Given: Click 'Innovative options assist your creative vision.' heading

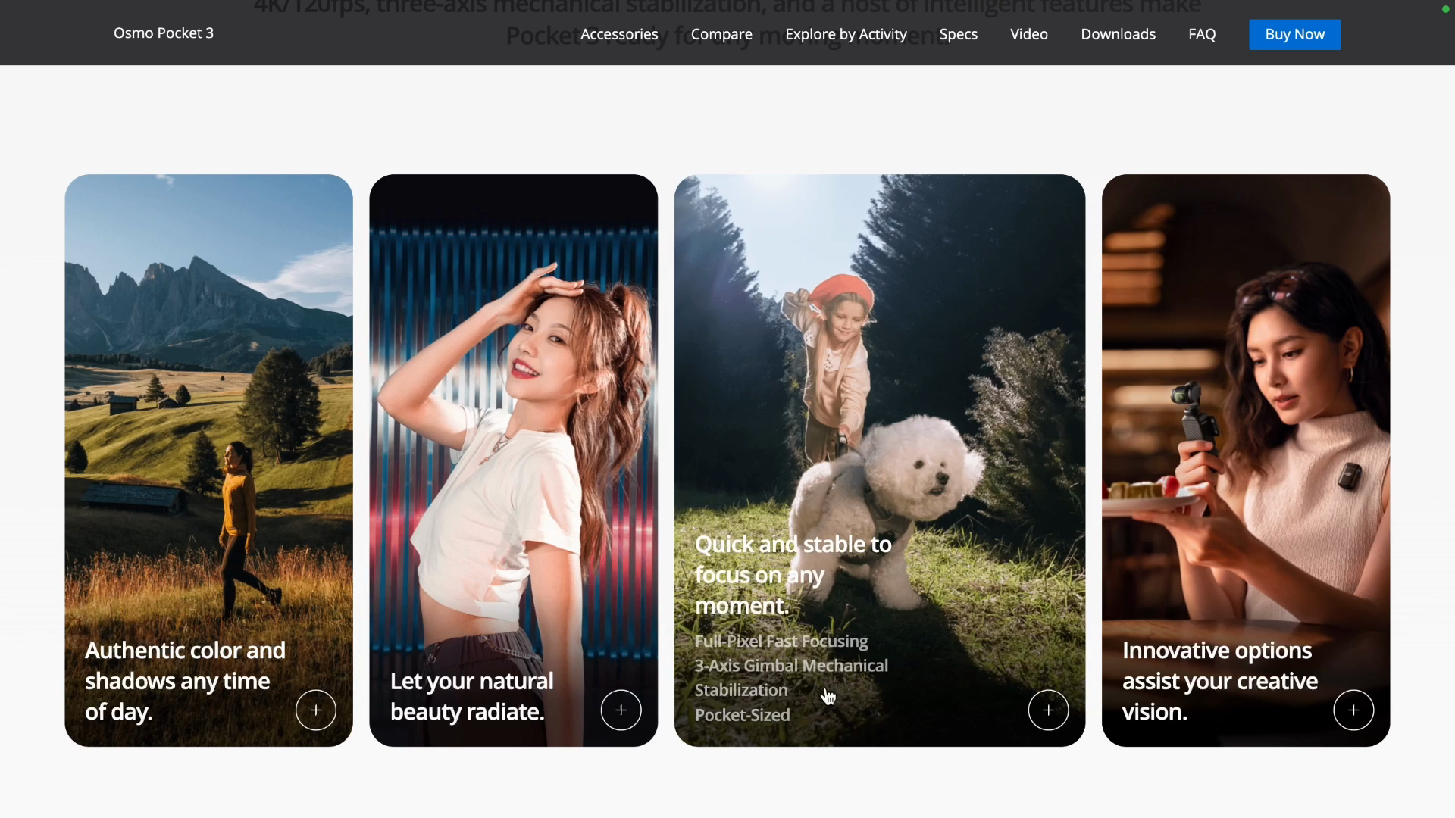Looking at the screenshot, I should (x=1219, y=681).
